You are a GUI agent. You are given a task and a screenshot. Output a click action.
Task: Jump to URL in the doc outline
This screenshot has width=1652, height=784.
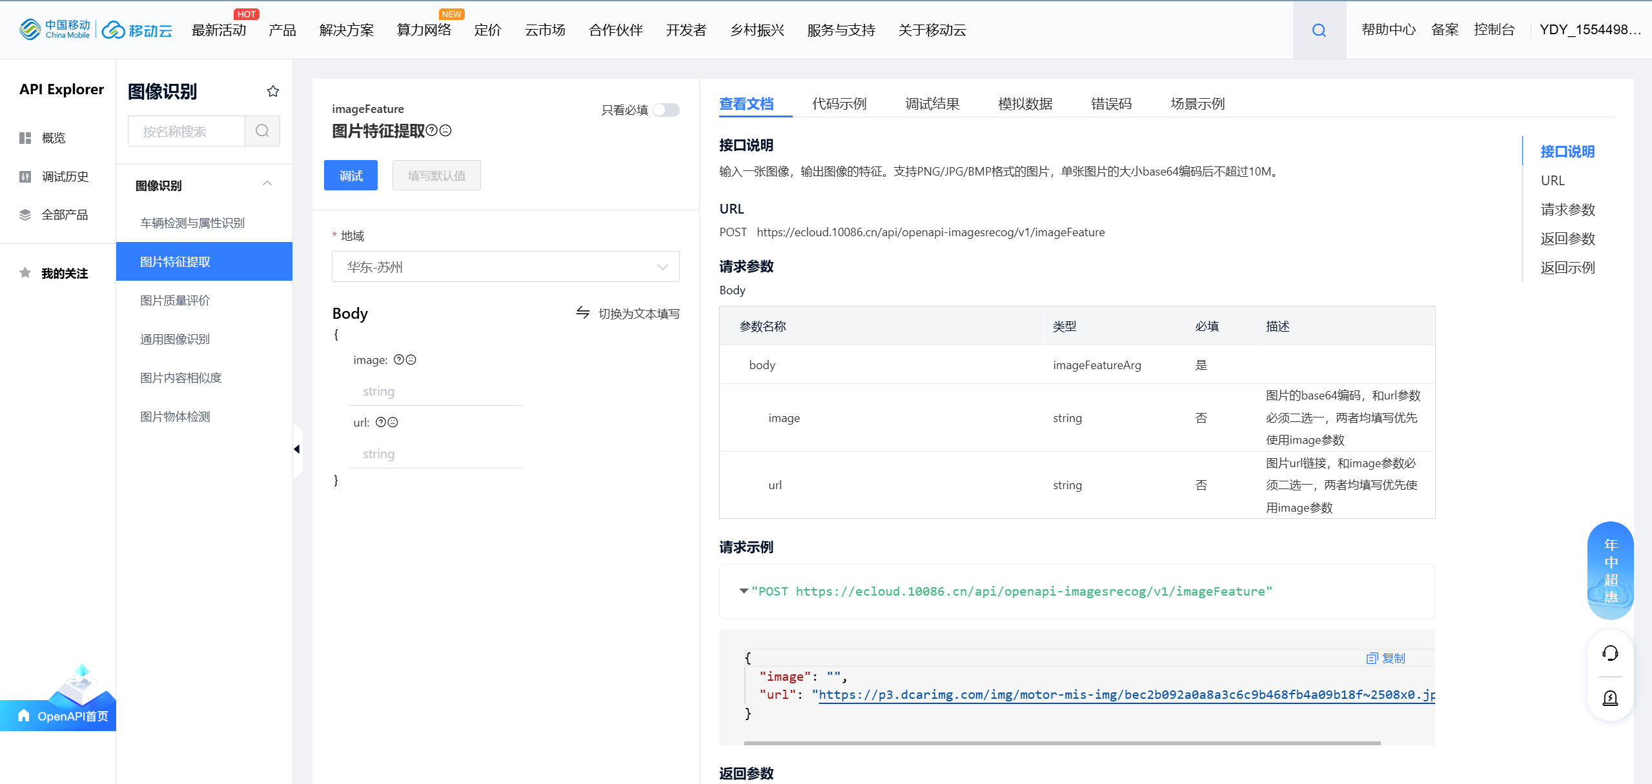click(x=1553, y=181)
